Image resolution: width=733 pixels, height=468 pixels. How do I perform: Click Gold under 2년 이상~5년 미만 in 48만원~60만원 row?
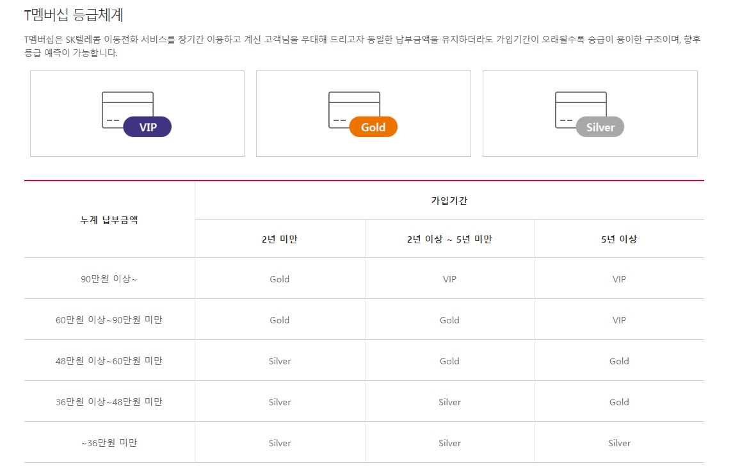point(449,361)
